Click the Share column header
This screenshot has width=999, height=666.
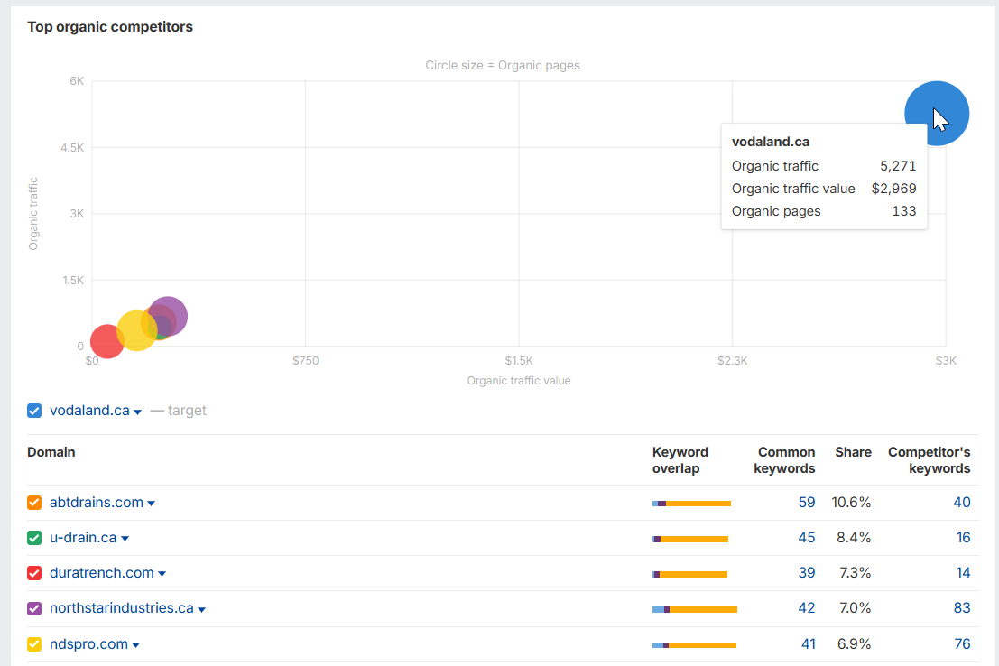pos(853,452)
